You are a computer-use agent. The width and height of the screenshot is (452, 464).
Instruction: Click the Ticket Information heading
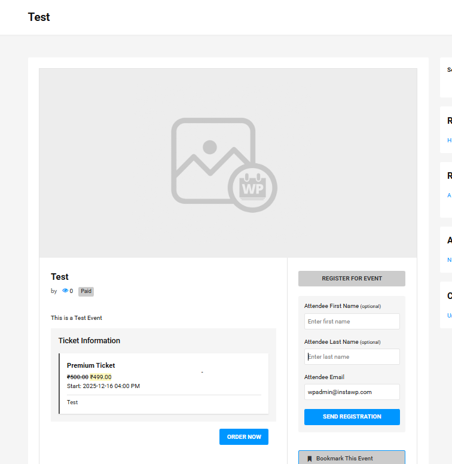click(89, 341)
